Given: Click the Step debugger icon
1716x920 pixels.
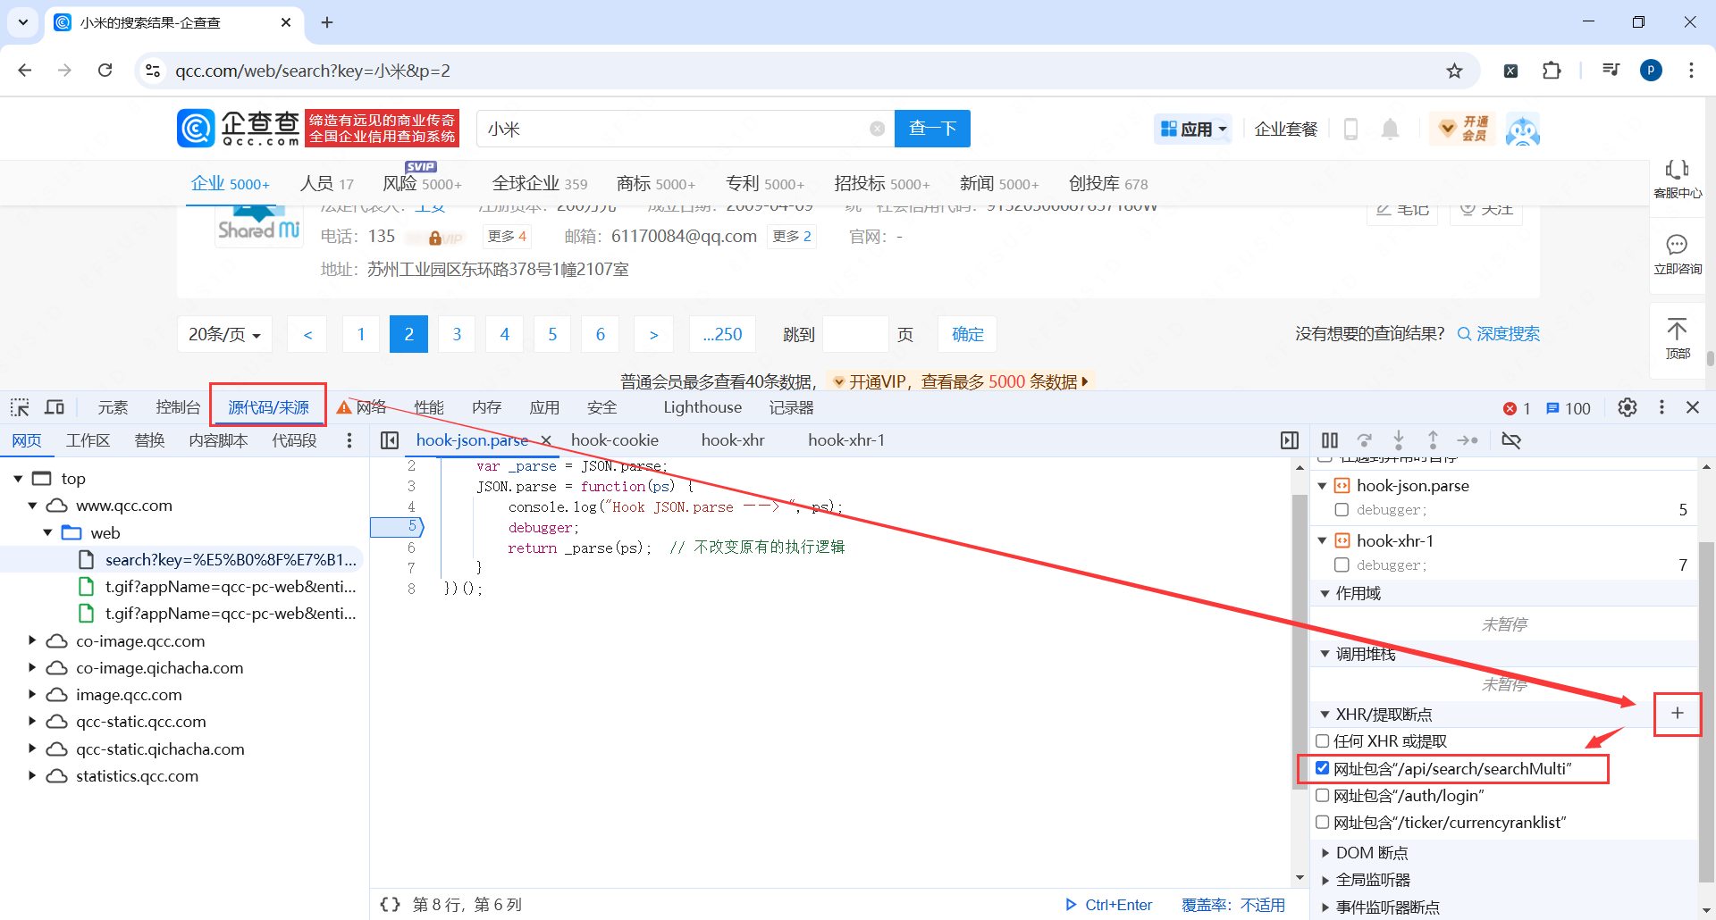Looking at the screenshot, I should point(1468,440).
